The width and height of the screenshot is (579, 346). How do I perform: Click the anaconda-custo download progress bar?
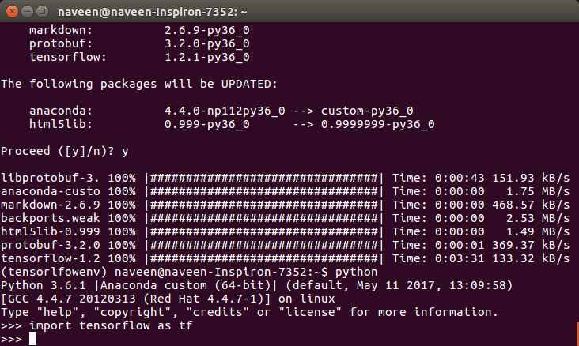click(x=264, y=191)
